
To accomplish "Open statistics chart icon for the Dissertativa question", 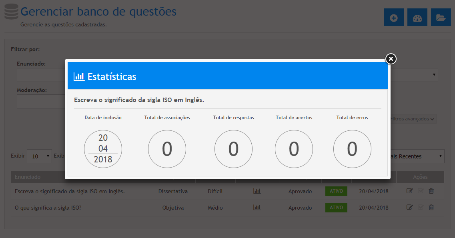I will pos(257,191).
